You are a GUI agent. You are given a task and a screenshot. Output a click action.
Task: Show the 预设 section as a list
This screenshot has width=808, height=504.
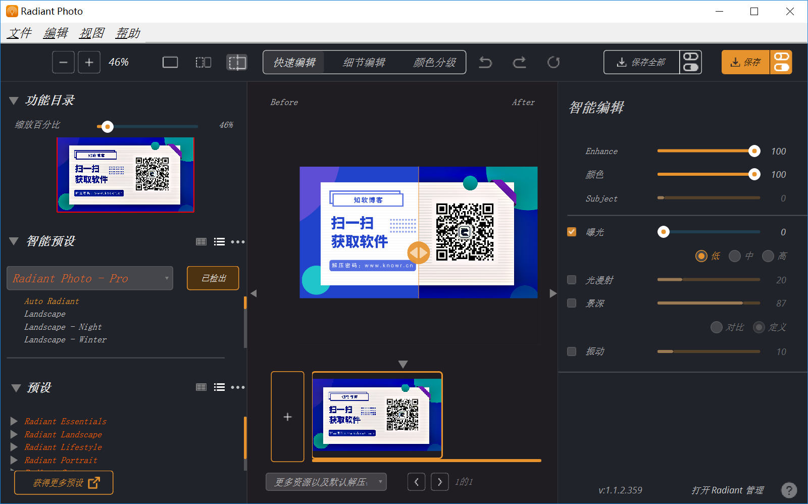[219, 387]
